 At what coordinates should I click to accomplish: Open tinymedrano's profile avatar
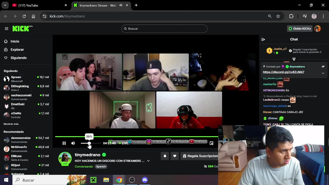65,159
